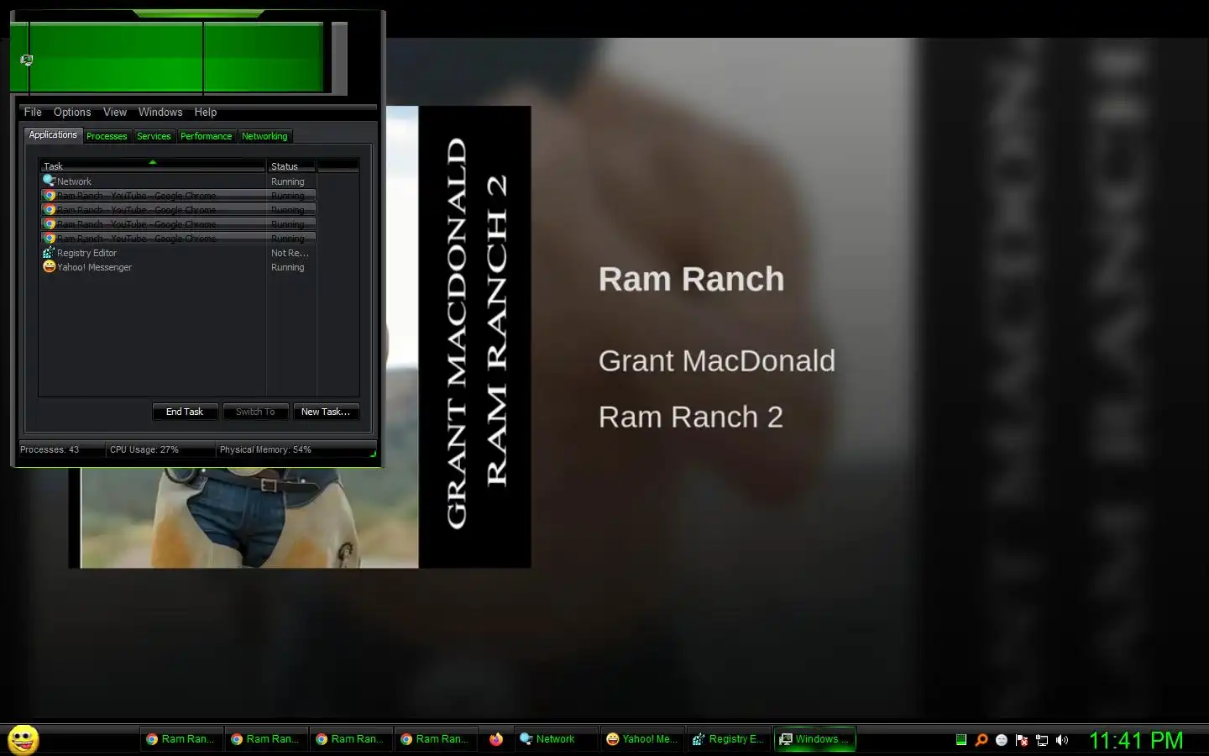The width and height of the screenshot is (1209, 756).
Task: Click the large 'Ram Ranch' title in the video
Action: (691, 279)
